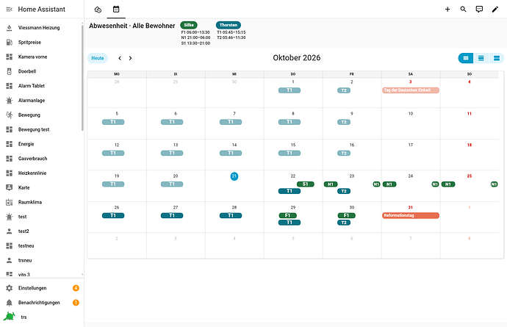
Task: Open T2 shift on October 16
Action: tap(344, 153)
